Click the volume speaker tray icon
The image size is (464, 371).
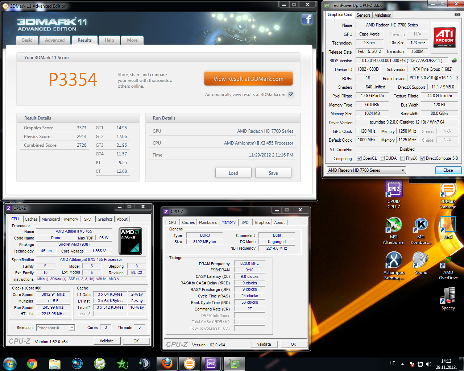click(x=429, y=364)
